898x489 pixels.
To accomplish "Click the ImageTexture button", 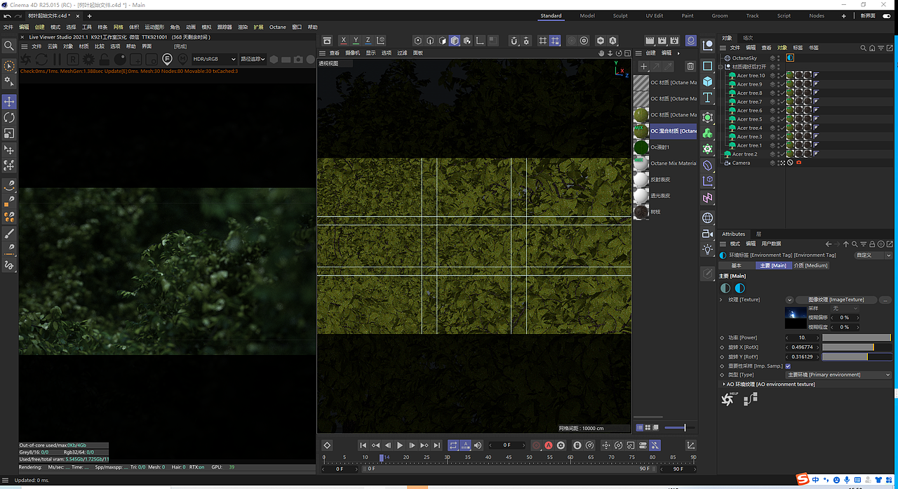I will coord(836,300).
